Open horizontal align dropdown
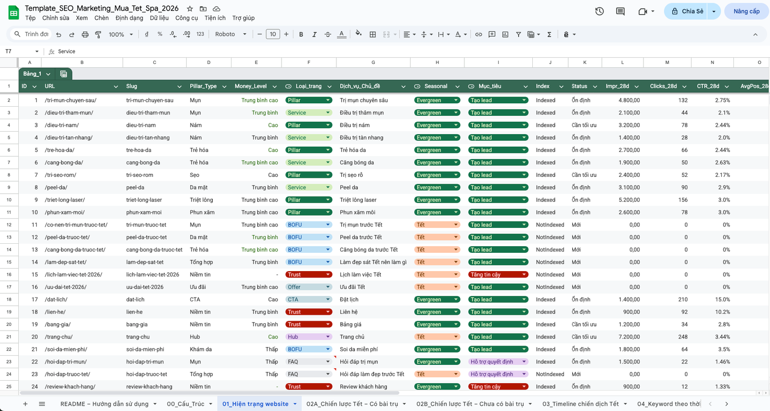This screenshot has height=411, width=770. click(x=410, y=34)
